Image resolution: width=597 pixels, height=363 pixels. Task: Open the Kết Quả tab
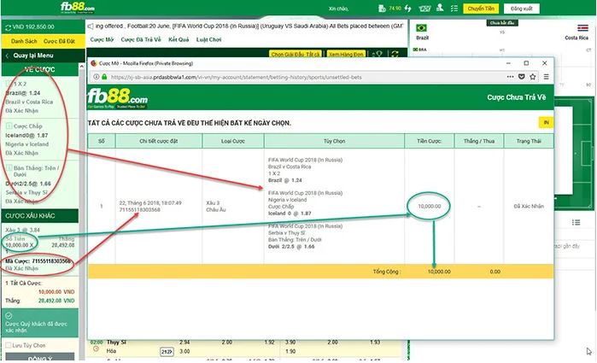click(179, 39)
